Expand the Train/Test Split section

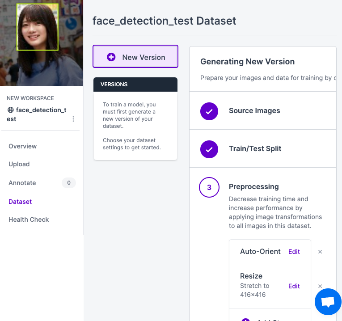(255, 149)
